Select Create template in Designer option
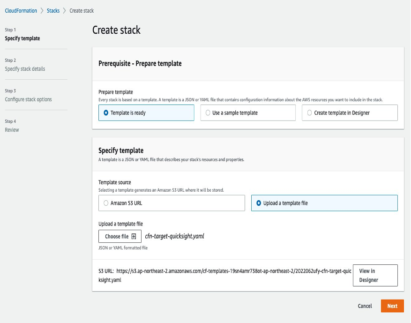Screen dimensions: 411x323 pos(309,113)
